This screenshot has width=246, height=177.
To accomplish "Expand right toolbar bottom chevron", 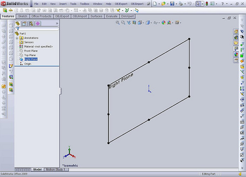I will [x=242, y=168].
